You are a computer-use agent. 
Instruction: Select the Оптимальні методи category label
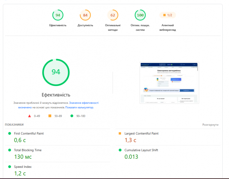pos(113,28)
